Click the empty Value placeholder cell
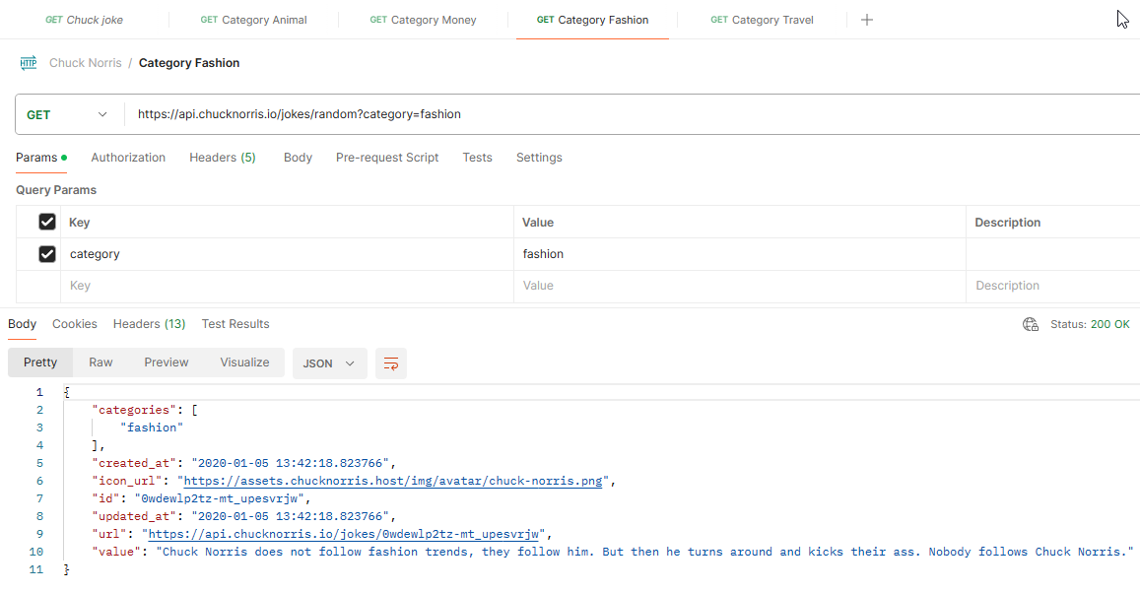The height and width of the screenshot is (592, 1140). tap(739, 286)
